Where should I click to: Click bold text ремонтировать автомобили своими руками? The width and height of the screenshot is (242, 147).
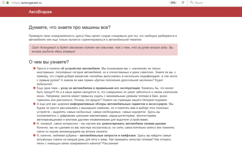pyautogui.click(x=134, y=124)
